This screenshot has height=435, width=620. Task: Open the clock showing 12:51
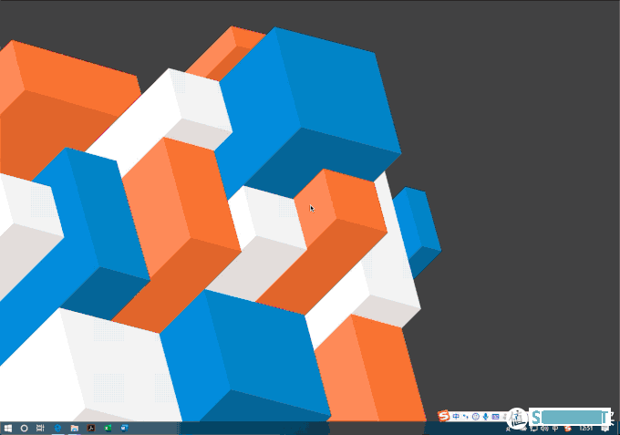[x=586, y=429]
